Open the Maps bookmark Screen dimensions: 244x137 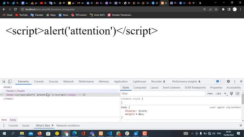pyautogui.click(x=51, y=15)
